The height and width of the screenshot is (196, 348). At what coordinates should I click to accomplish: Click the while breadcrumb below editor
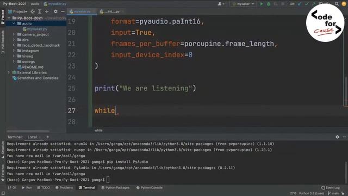(x=98, y=130)
